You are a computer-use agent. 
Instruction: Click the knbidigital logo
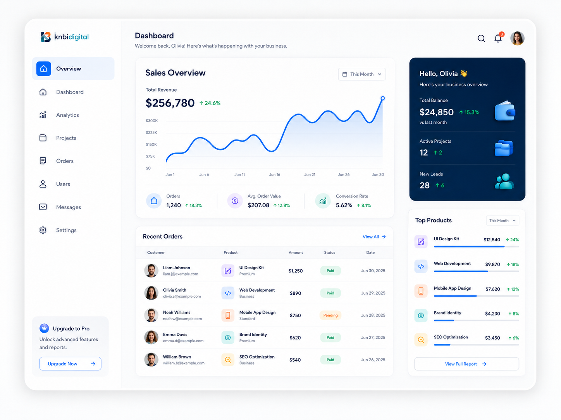65,37
